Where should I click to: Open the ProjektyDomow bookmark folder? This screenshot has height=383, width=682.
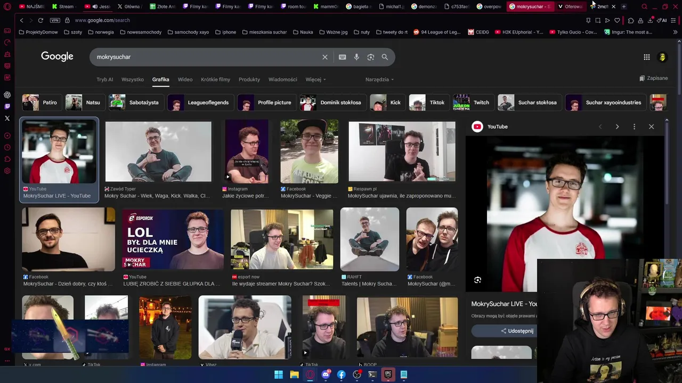coord(38,32)
